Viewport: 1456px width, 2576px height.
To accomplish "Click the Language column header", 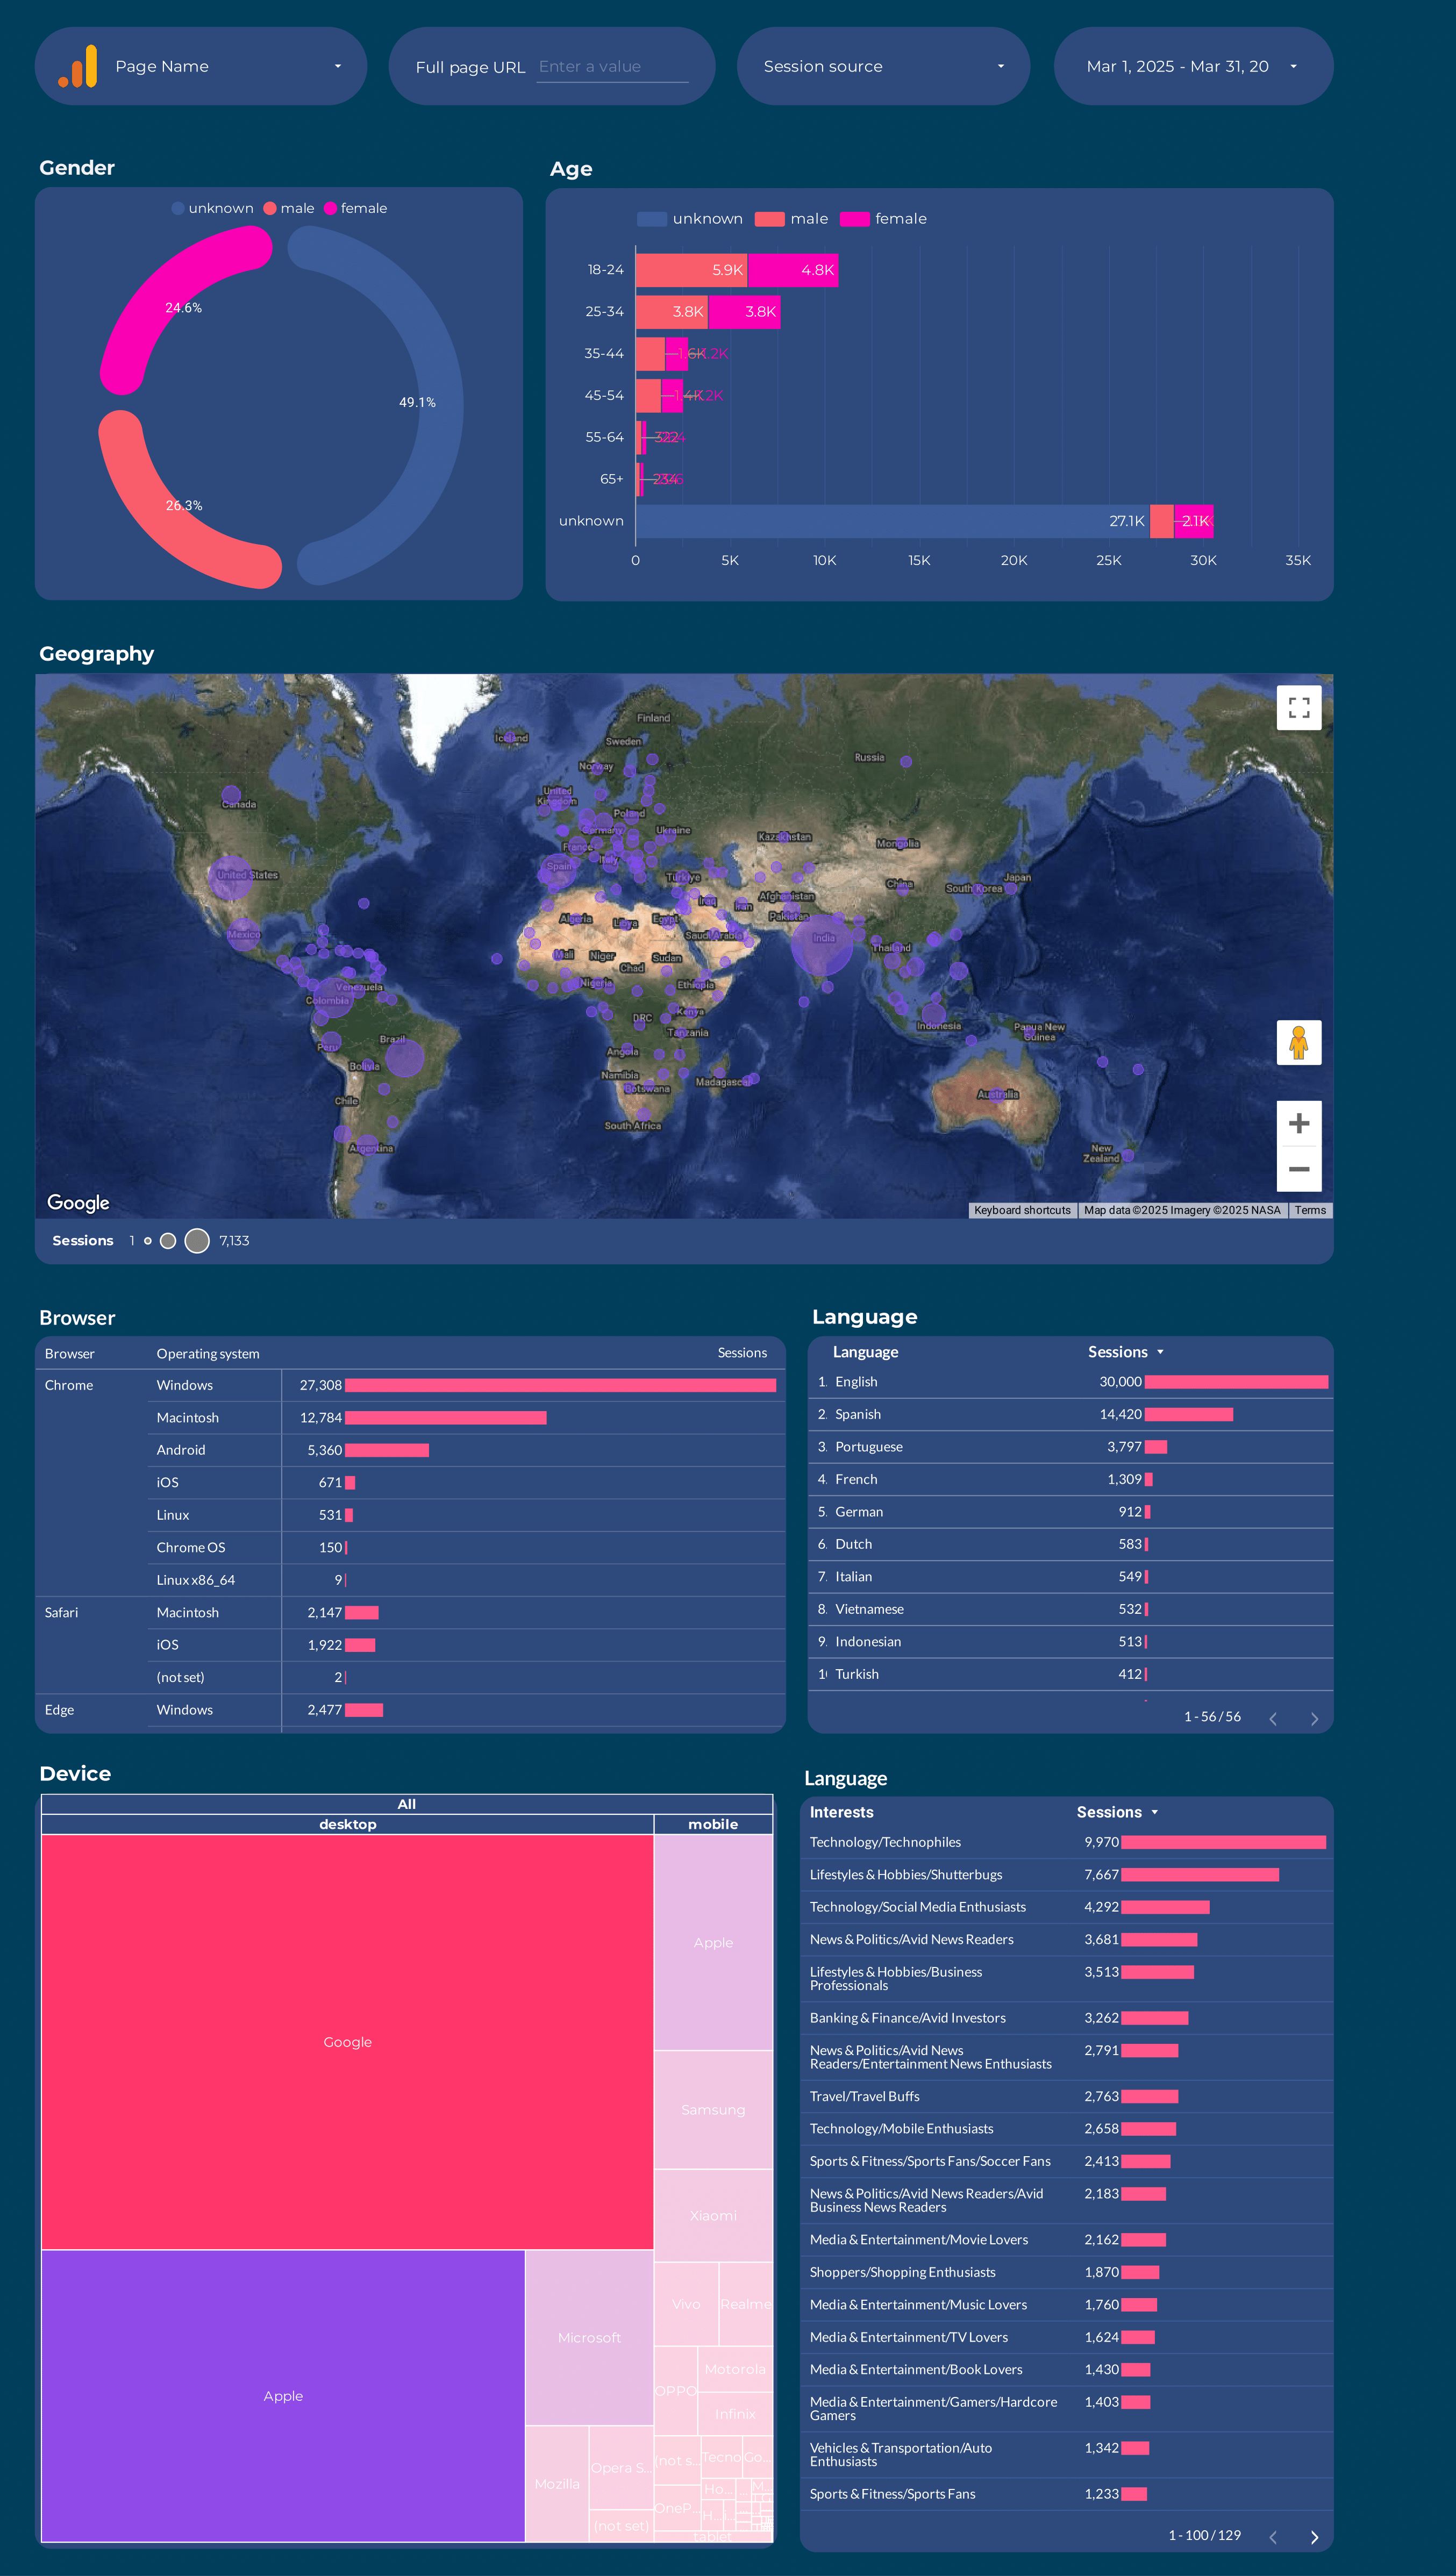I will click(x=865, y=1352).
